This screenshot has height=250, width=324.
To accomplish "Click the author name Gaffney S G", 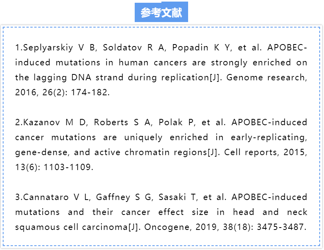I will 123,197.
